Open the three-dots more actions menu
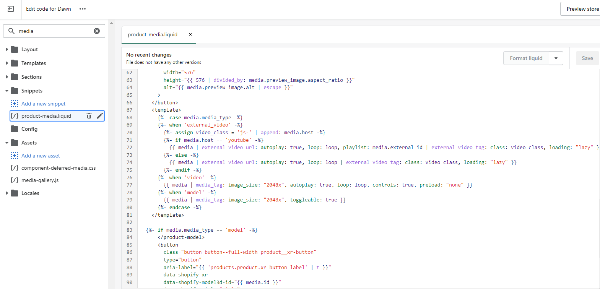The width and height of the screenshot is (600, 289). tap(83, 9)
